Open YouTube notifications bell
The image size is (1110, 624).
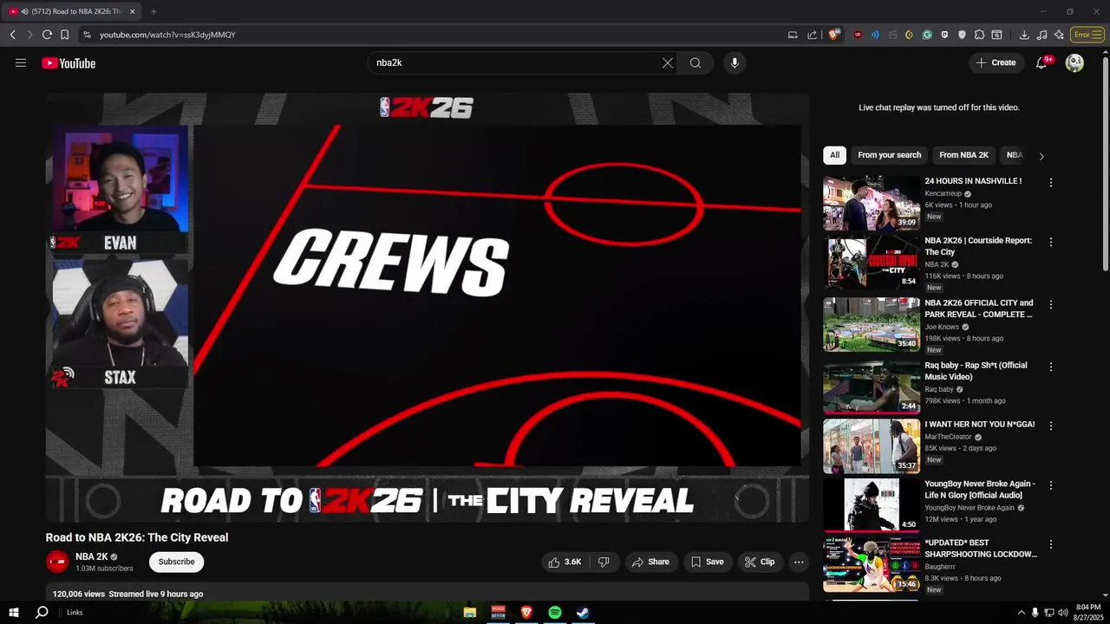(x=1041, y=62)
